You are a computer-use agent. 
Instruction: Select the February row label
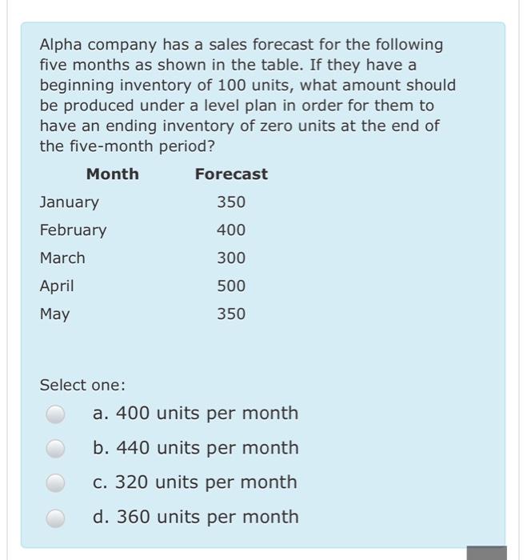(x=74, y=230)
